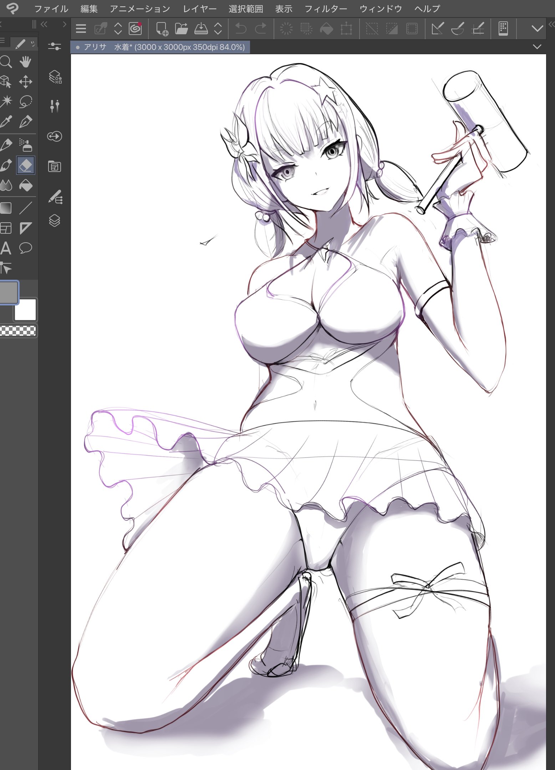Select the Auto select magic wand tool
The image size is (555, 770).
(6, 102)
